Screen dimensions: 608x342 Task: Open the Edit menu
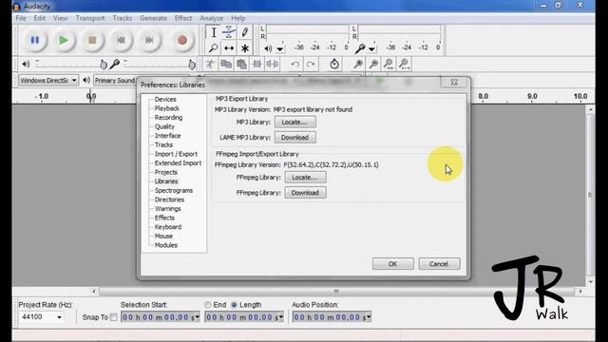tap(40, 18)
